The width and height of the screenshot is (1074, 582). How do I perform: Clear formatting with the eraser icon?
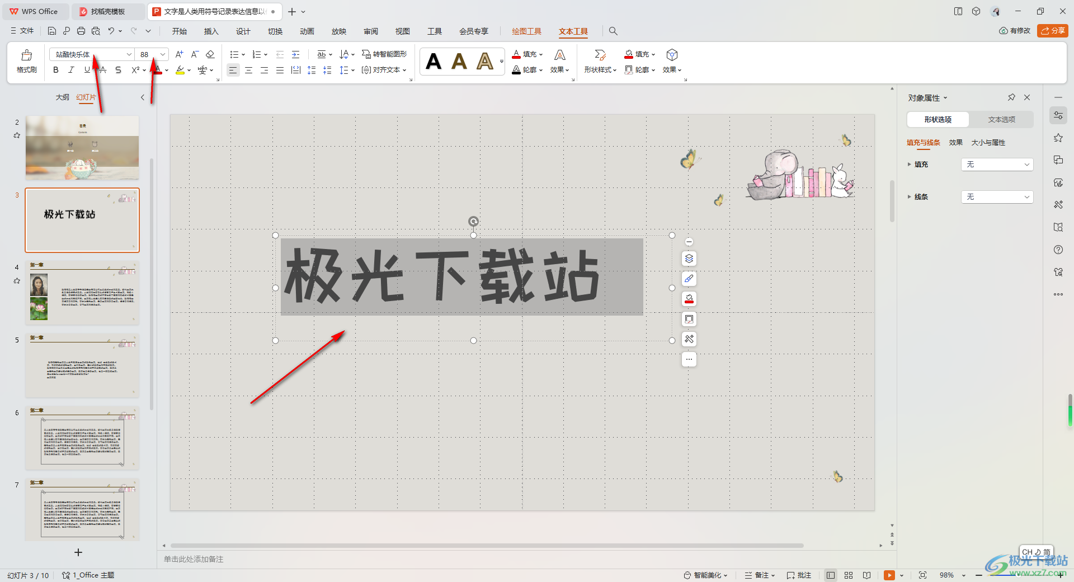point(210,54)
